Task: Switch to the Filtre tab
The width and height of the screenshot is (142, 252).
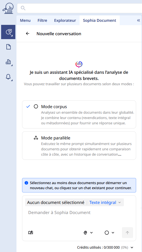Action: [42, 20]
